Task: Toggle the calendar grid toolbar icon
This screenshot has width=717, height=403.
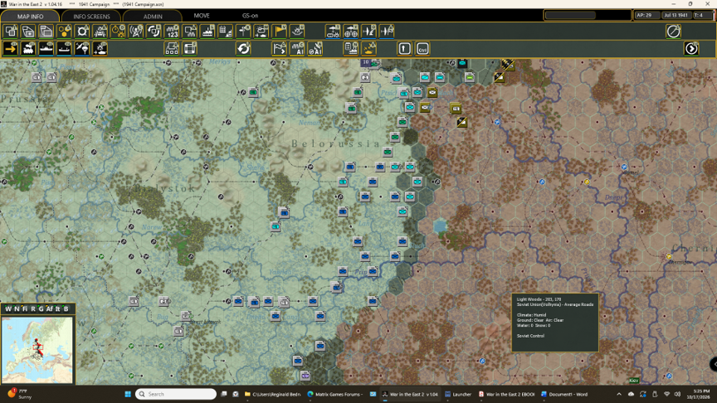Action: [226, 32]
